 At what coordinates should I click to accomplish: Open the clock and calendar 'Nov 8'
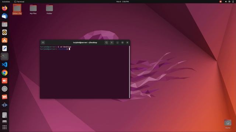point(122,1)
